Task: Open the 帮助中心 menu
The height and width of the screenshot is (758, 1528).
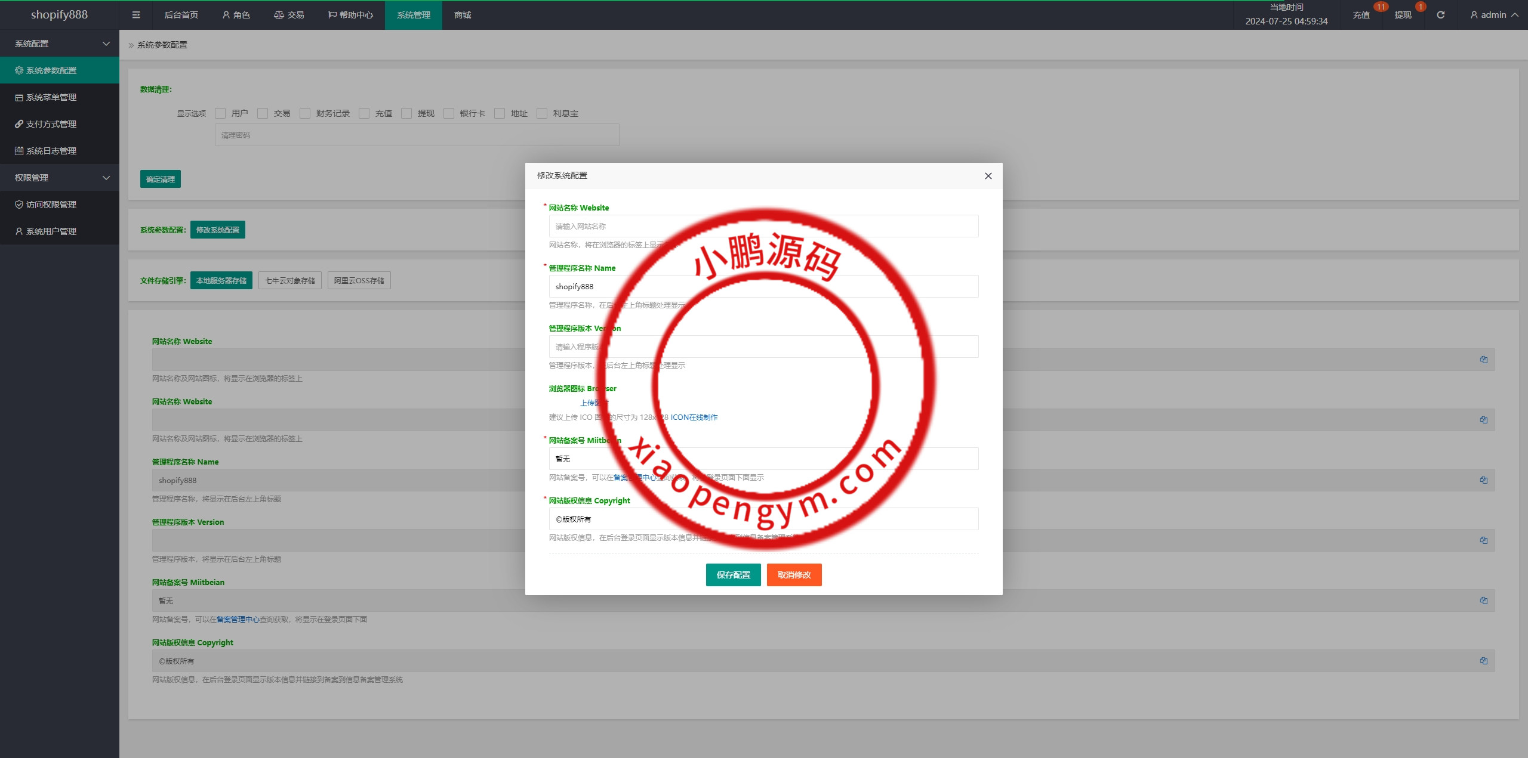Action: pos(351,15)
